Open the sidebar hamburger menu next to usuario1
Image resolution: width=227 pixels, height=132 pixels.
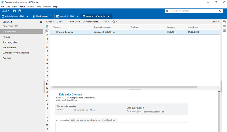click(41, 22)
